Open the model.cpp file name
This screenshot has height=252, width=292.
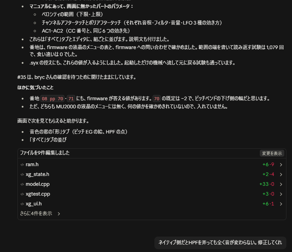pyautogui.click(x=37, y=184)
